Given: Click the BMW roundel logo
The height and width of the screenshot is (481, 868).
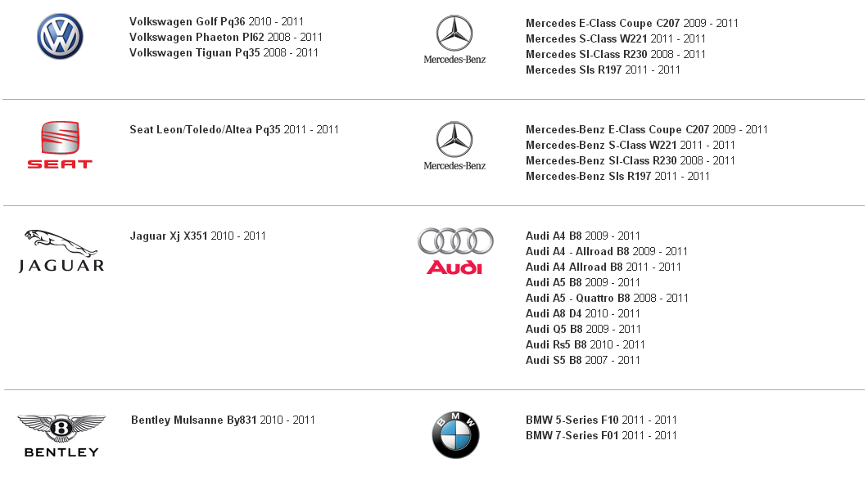Looking at the screenshot, I should click(455, 434).
